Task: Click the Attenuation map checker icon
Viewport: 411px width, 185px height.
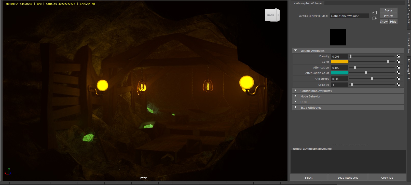Action: [398, 68]
